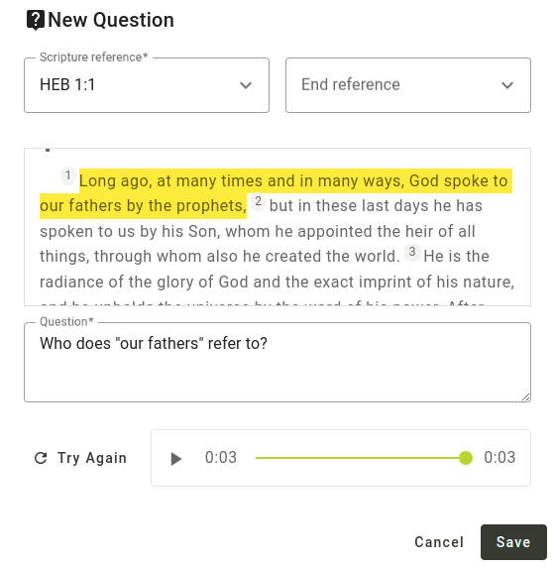Click the verse 1 number marker
Image resolution: width=555 pixels, height=568 pixels.
(x=67, y=175)
